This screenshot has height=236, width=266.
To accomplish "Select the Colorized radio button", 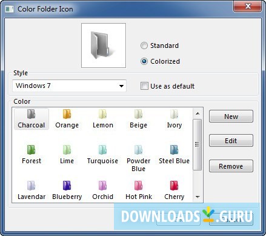I will [x=144, y=61].
